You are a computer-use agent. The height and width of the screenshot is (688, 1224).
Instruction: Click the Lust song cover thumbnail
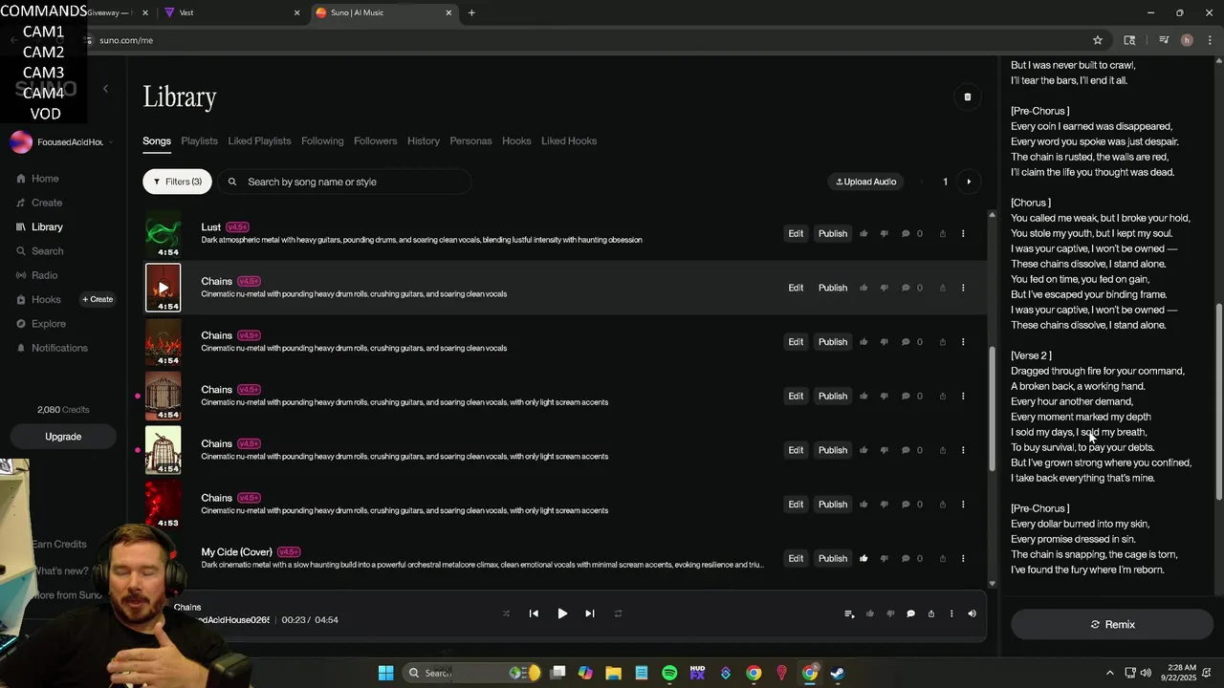click(x=163, y=233)
